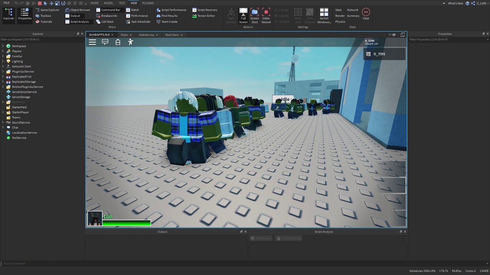Open the Task Scheduler window
Screen dimensions: 490x275
(x=138, y=22)
